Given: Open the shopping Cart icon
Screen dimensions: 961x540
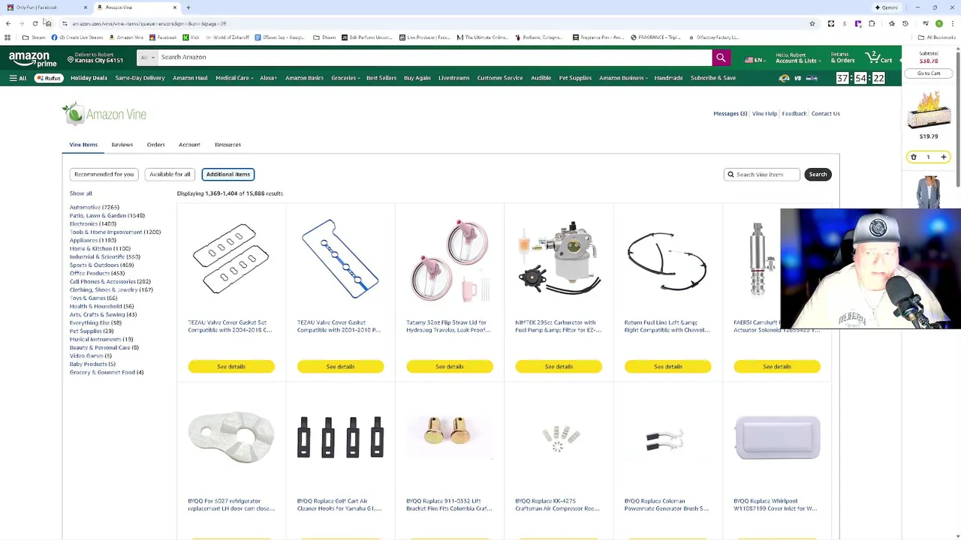Looking at the screenshot, I should click(x=879, y=58).
